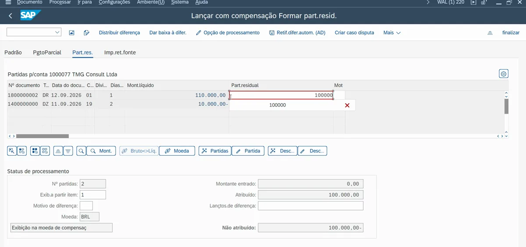Screen dimensions: 526x247
Task: Click Retif.difer.autom. (AD)
Action: coord(297,33)
